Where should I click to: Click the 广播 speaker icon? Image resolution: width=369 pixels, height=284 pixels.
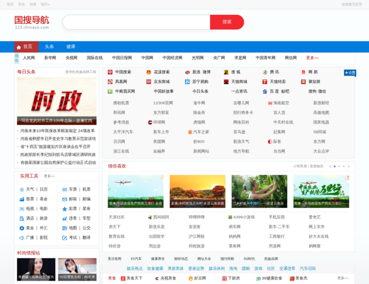tap(22, 238)
